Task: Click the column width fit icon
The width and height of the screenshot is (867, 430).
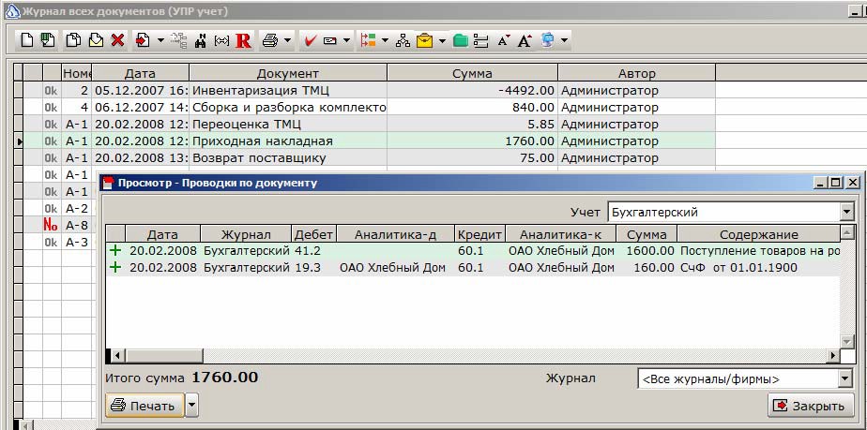Action: coord(221,40)
